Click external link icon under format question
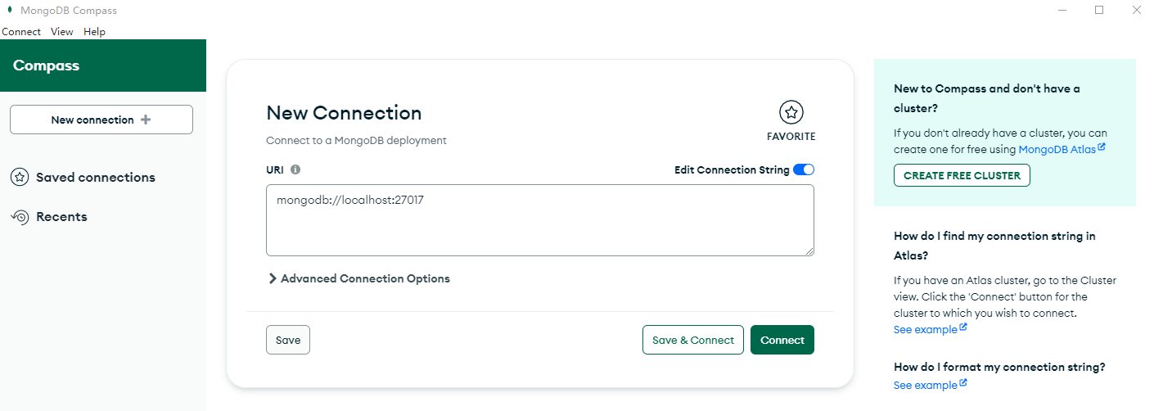The image size is (1154, 411). [963, 383]
